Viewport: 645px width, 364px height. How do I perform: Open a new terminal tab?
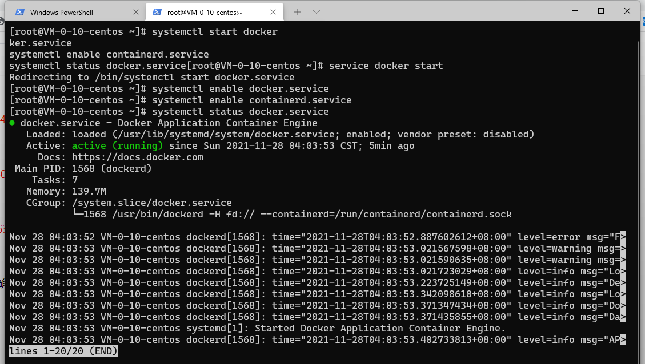(x=297, y=12)
